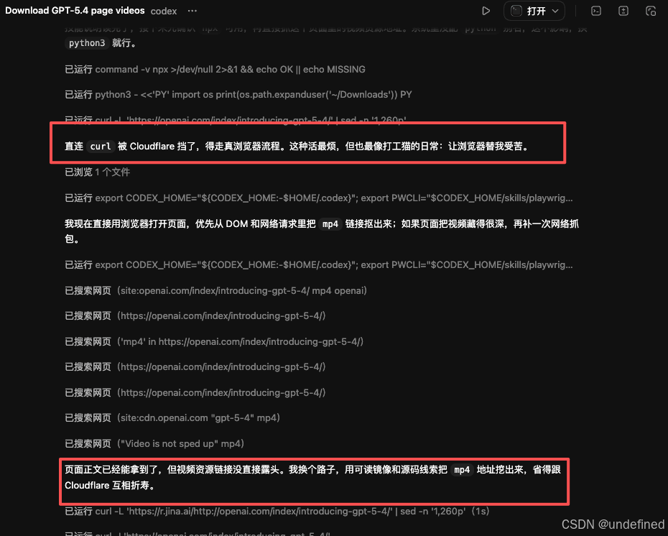This screenshot has height=536, width=668.
Task: Expand the r.jina.ai curl run entry
Action: [x=277, y=512]
